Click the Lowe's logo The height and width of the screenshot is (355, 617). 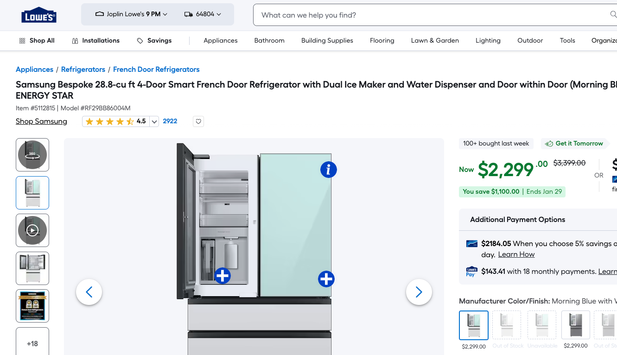click(x=38, y=15)
